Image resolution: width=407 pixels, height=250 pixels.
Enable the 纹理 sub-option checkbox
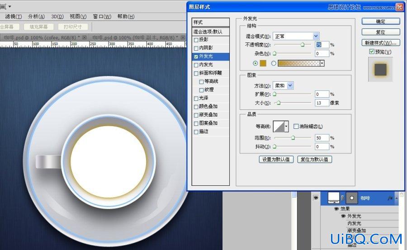point(201,90)
